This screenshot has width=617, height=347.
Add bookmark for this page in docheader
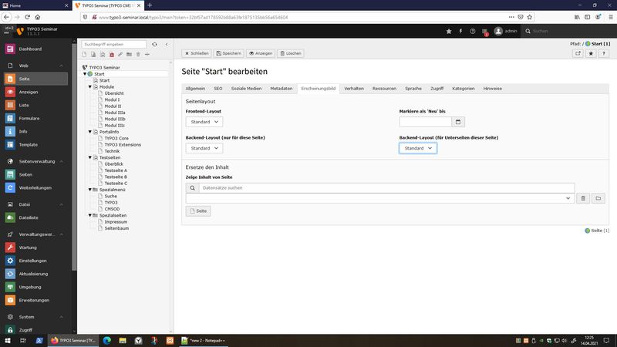click(591, 53)
